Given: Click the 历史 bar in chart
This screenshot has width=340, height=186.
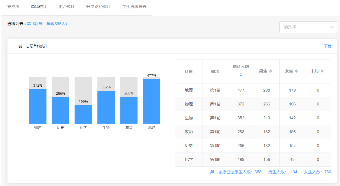Looking at the screenshot, I should [x=60, y=110].
